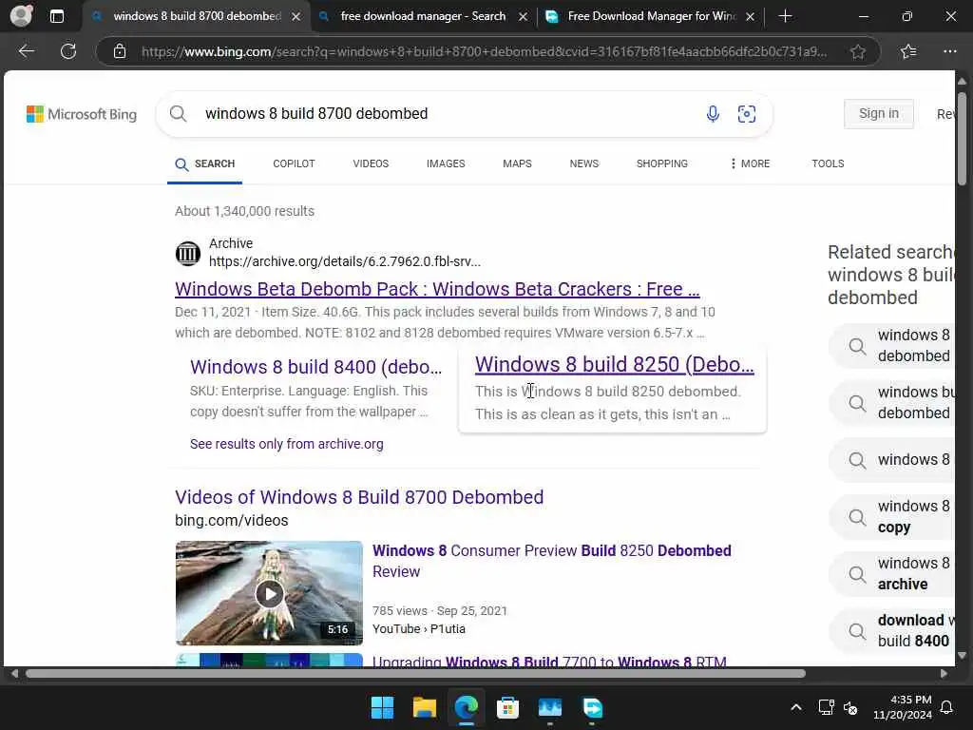Click the archive.org details URL text
The image size is (973, 730).
pyautogui.click(x=344, y=262)
